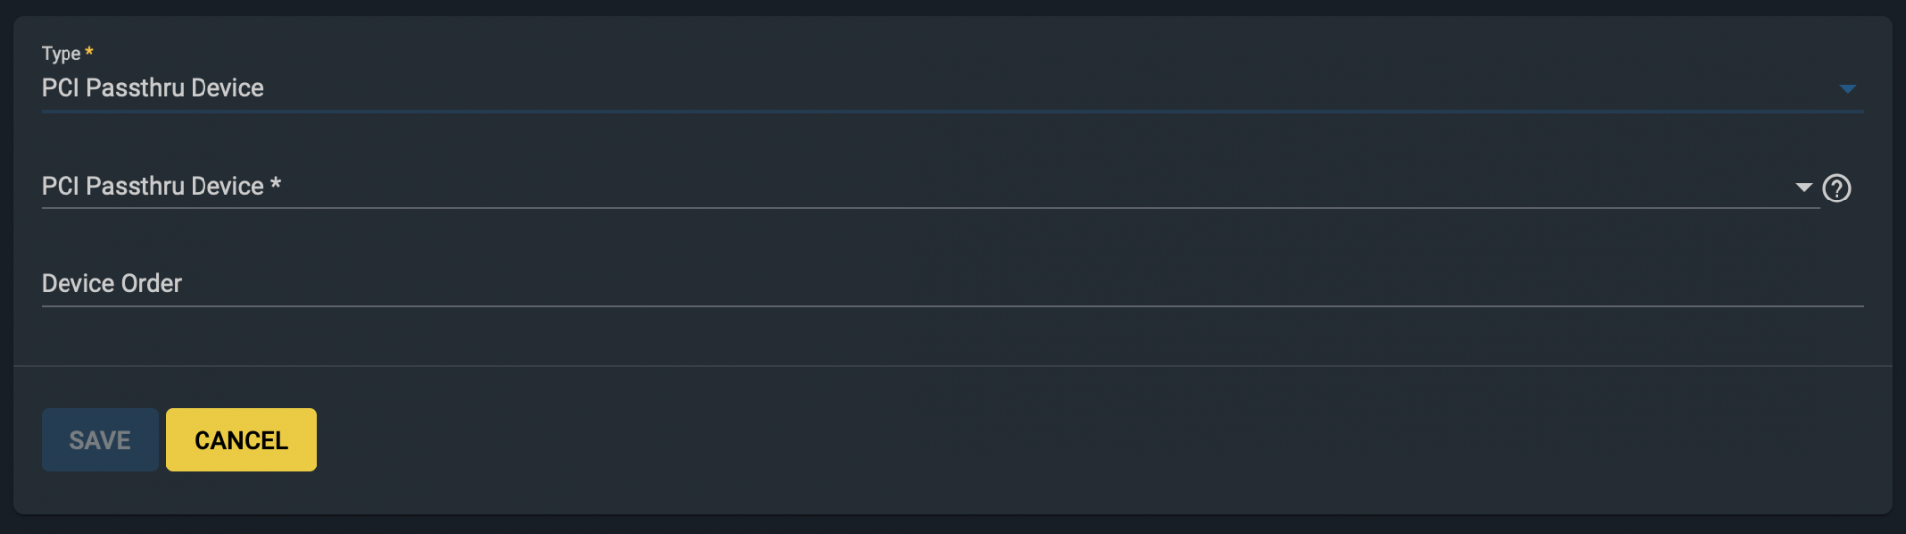This screenshot has height=534, width=1906.
Task: Click the blue caret on the Type selector
Action: coord(1847,89)
